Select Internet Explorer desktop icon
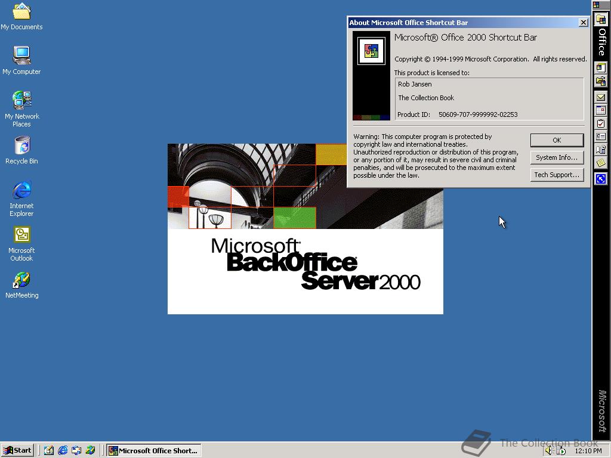The height and width of the screenshot is (458, 611). coord(22,198)
